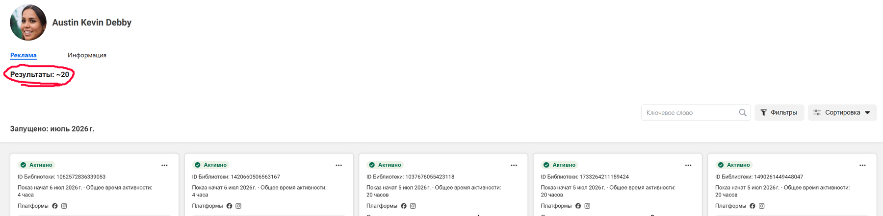
Task: Click Facebook icon on ad 1733264211159424
Action: 578,206
